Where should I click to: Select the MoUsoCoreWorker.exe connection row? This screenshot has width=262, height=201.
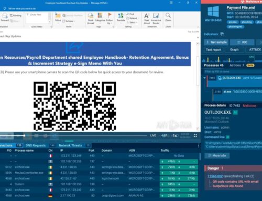click(100, 173)
